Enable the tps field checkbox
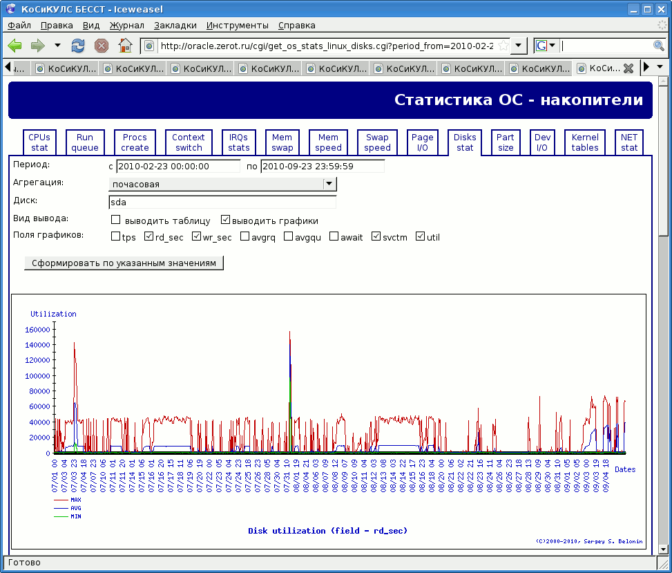672x573 pixels. coord(115,236)
